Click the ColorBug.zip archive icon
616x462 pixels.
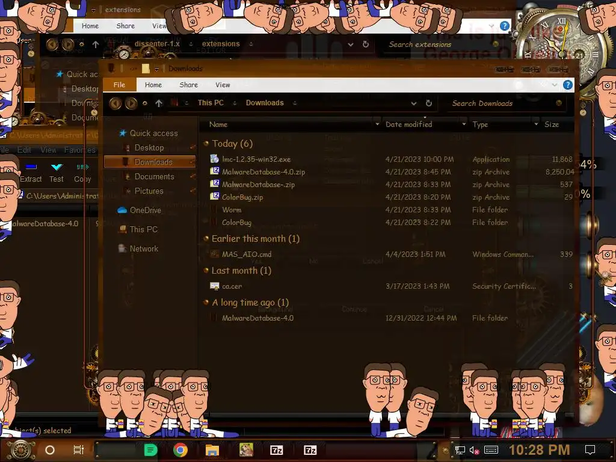tap(215, 197)
